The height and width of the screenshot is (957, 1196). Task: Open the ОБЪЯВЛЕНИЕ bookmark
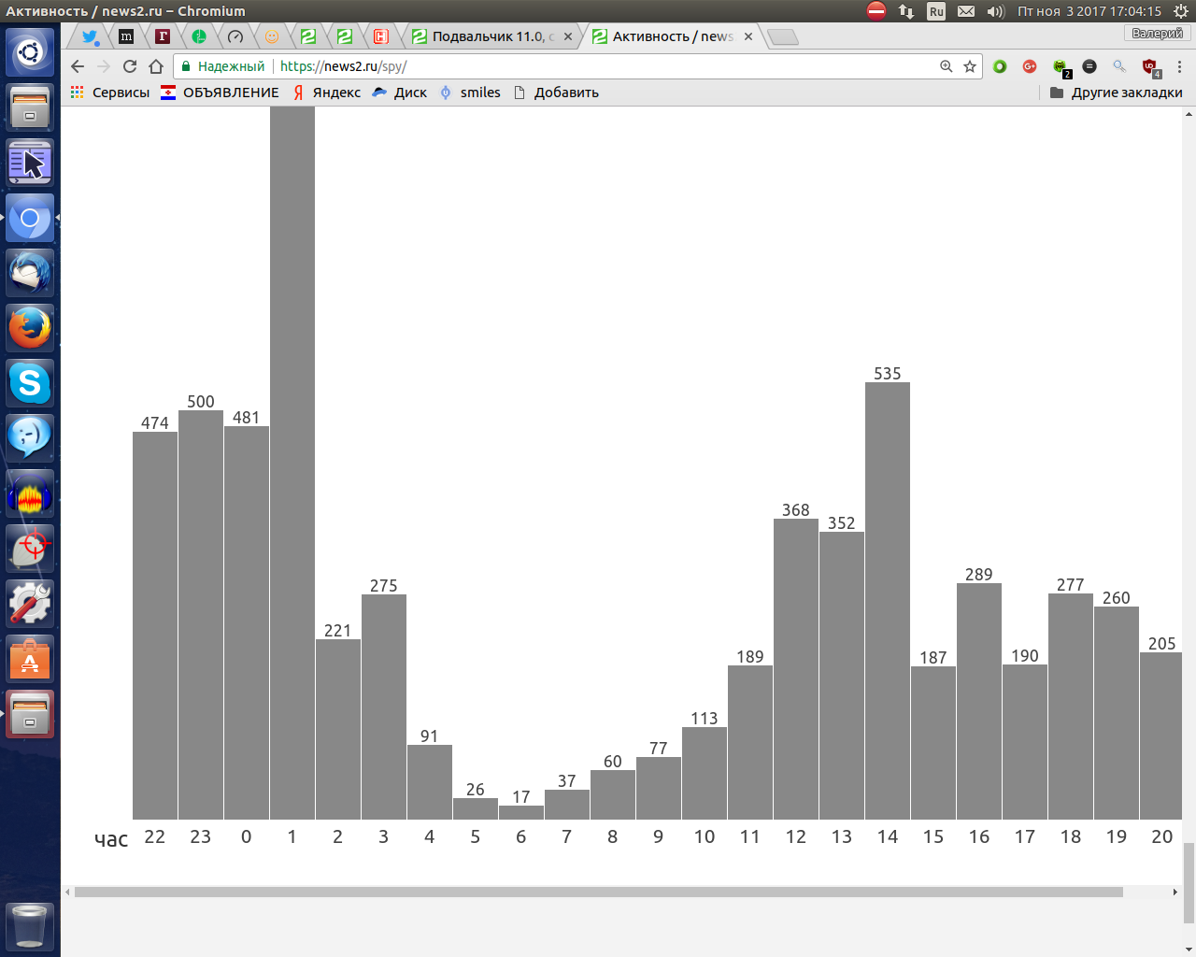tap(221, 93)
